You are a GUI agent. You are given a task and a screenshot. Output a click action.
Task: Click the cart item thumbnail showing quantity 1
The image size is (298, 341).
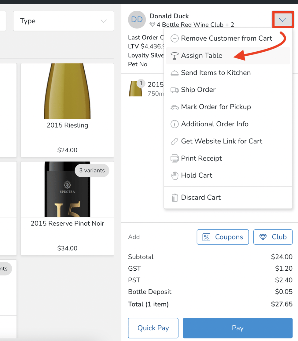[136, 89]
